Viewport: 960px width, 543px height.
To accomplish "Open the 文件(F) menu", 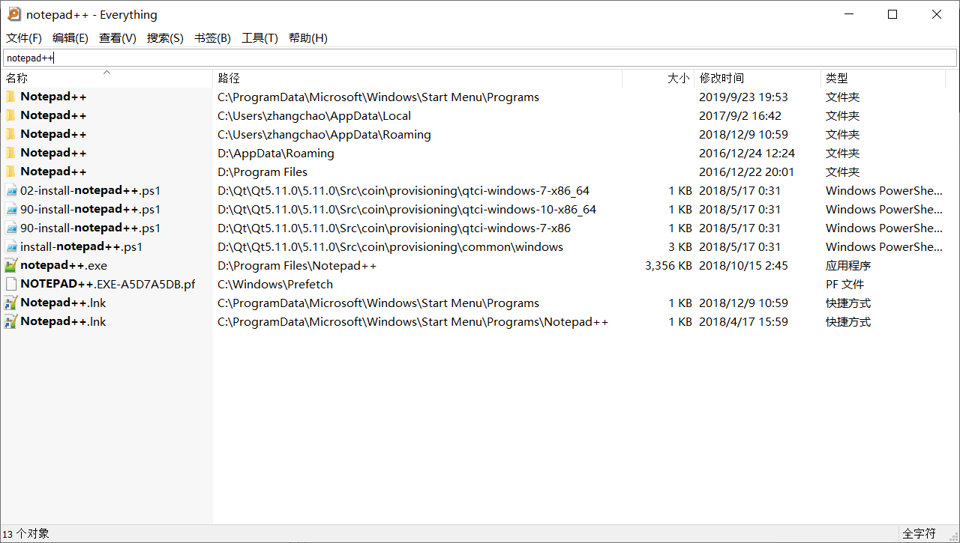I will point(24,38).
